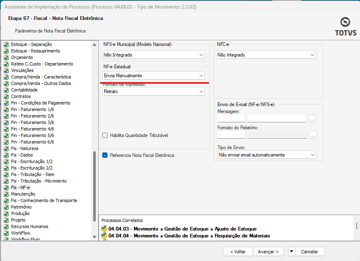Image resolution: width=360 pixels, height=261 pixels.
Task: Click the green check icon beside Orçamento
Action: (x=6, y=57)
